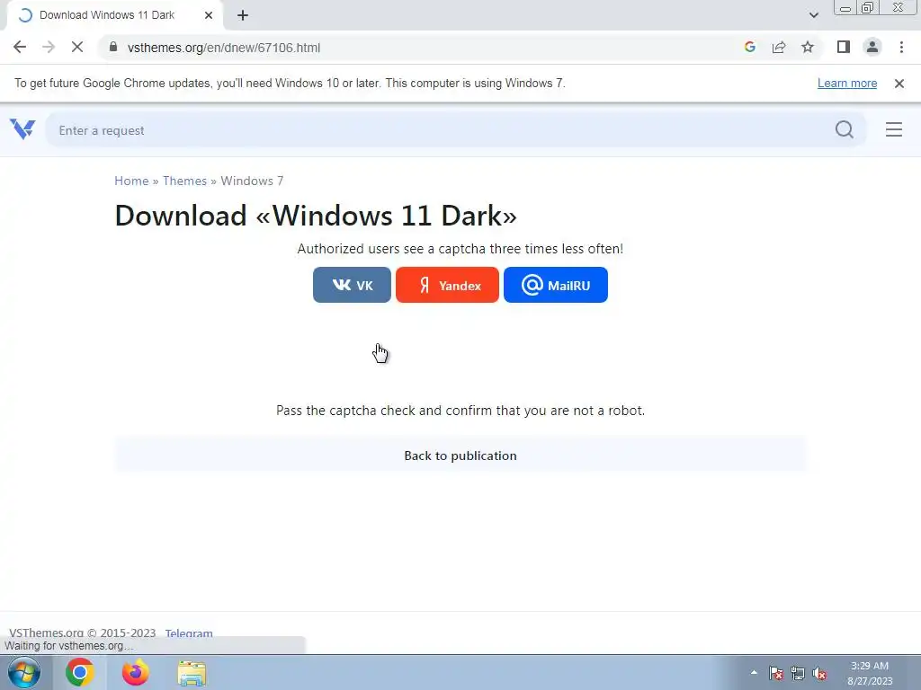Screen dimensions: 921x690
Task: Go to Home breadcrumb
Action: pos(131,181)
